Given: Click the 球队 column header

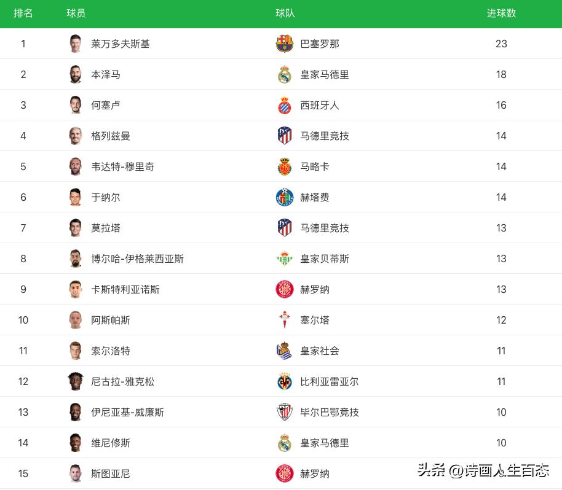Looking at the screenshot, I should (285, 14).
